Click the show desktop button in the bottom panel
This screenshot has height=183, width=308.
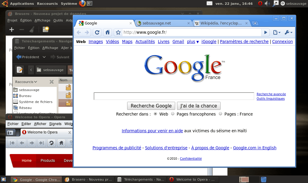(x=4, y=179)
